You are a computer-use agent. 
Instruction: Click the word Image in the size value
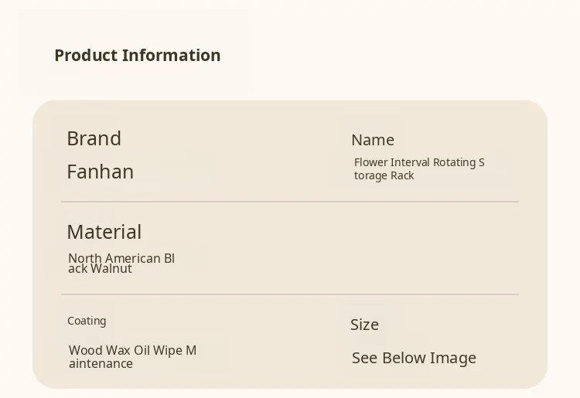(452, 358)
